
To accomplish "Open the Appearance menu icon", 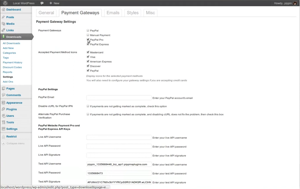I will click(x=4, y=103).
